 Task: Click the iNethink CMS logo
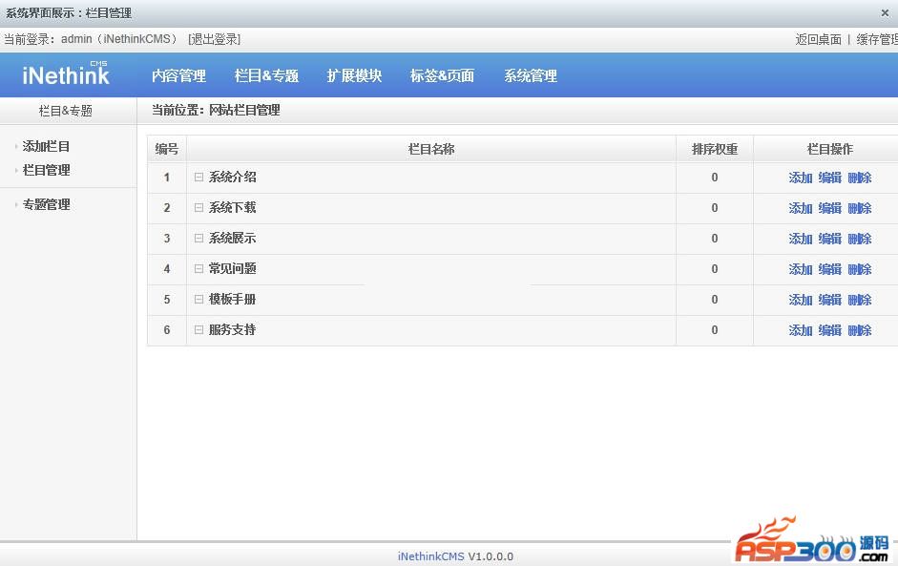point(66,73)
